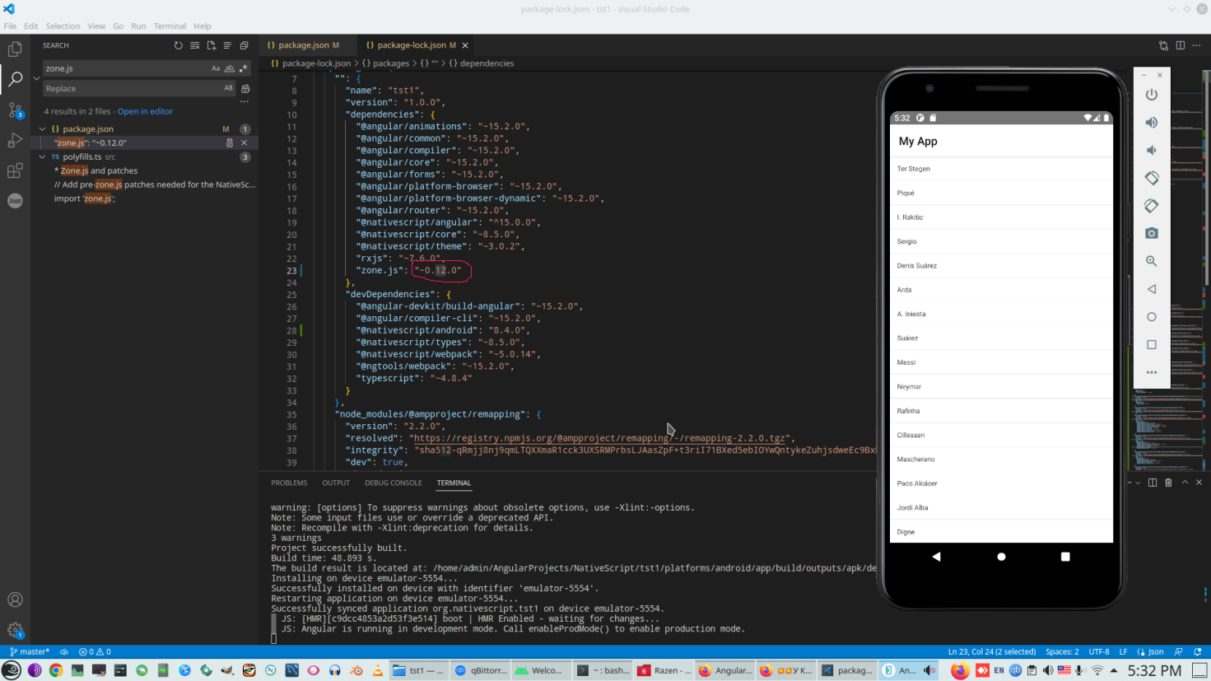Select the Source Control icon in Activity Bar

15,110
